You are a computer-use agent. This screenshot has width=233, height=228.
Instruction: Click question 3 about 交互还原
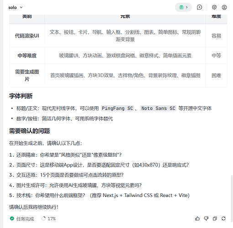tap(66, 175)
